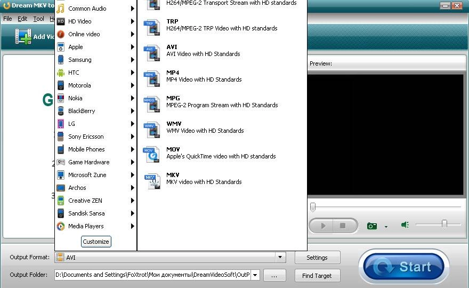
Task: Click the BlackBerry device icon
Action: (61, 111)
